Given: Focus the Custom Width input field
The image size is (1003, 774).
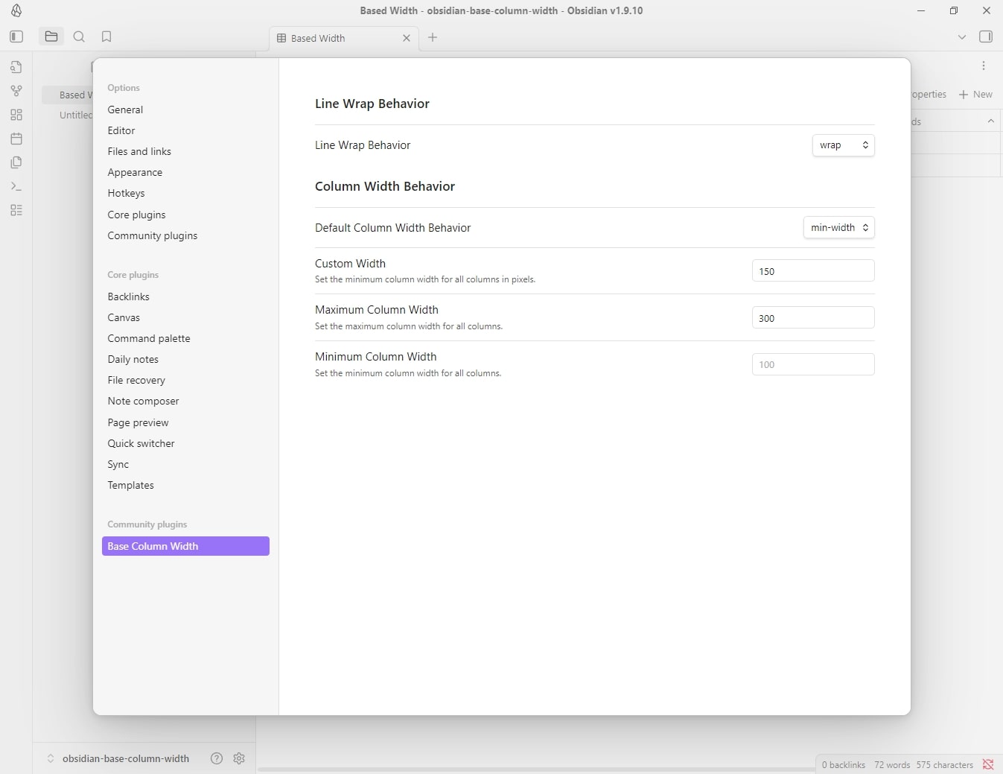Looking at the screenshot, I should click(x=813, y=271).
